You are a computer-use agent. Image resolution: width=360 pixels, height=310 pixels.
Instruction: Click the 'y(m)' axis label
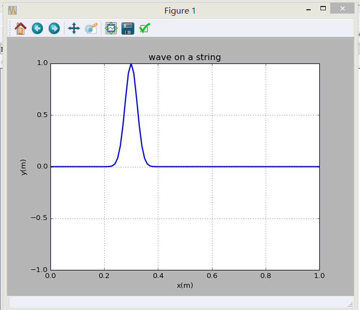23,167
